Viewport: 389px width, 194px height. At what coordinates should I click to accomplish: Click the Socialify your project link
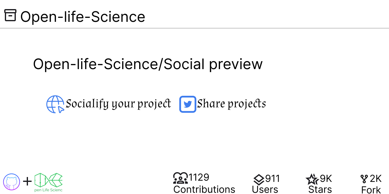118,104
